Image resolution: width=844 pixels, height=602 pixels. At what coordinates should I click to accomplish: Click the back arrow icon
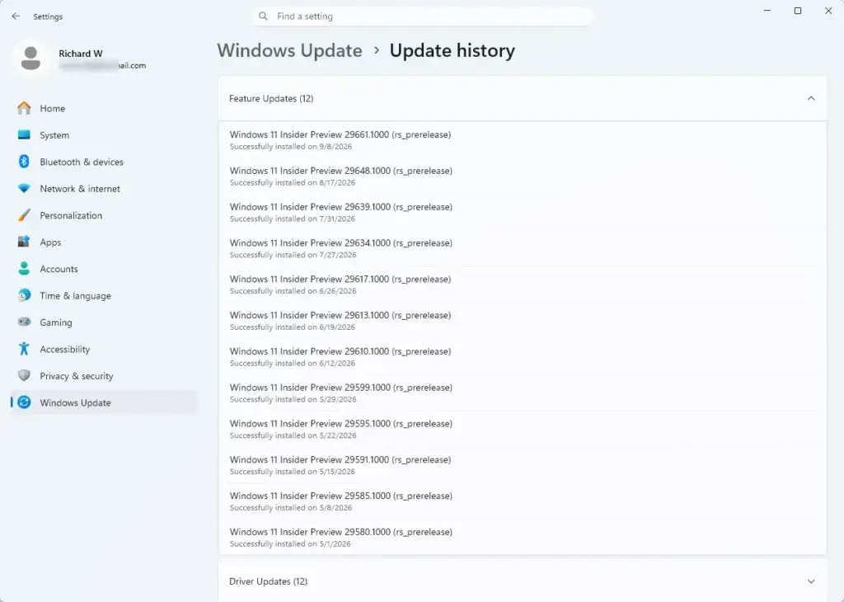pyautogui.click(x=16, y=16)
